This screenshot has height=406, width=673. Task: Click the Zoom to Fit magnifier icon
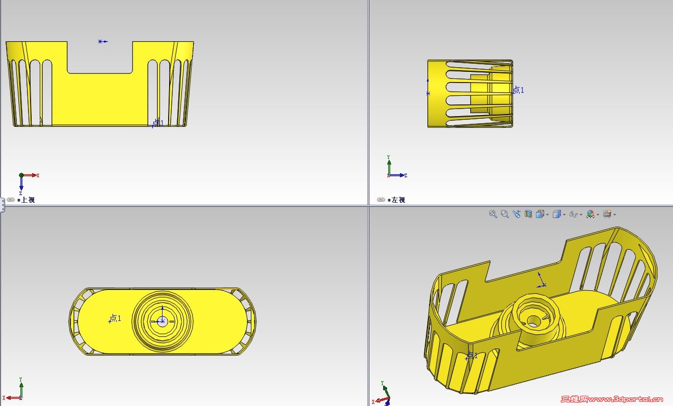pyautogui.click(x=493, y=214)
